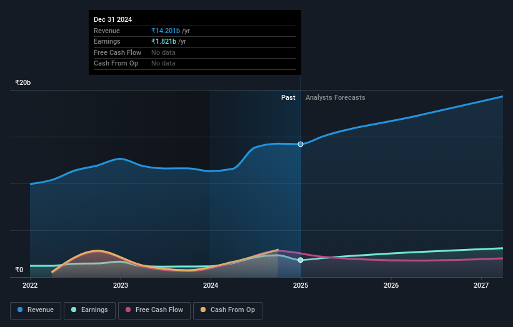The image size is (513, 327).
Task: Select the blue revenue data point marker
Action: pyautogui.click(x=301, y=144)
